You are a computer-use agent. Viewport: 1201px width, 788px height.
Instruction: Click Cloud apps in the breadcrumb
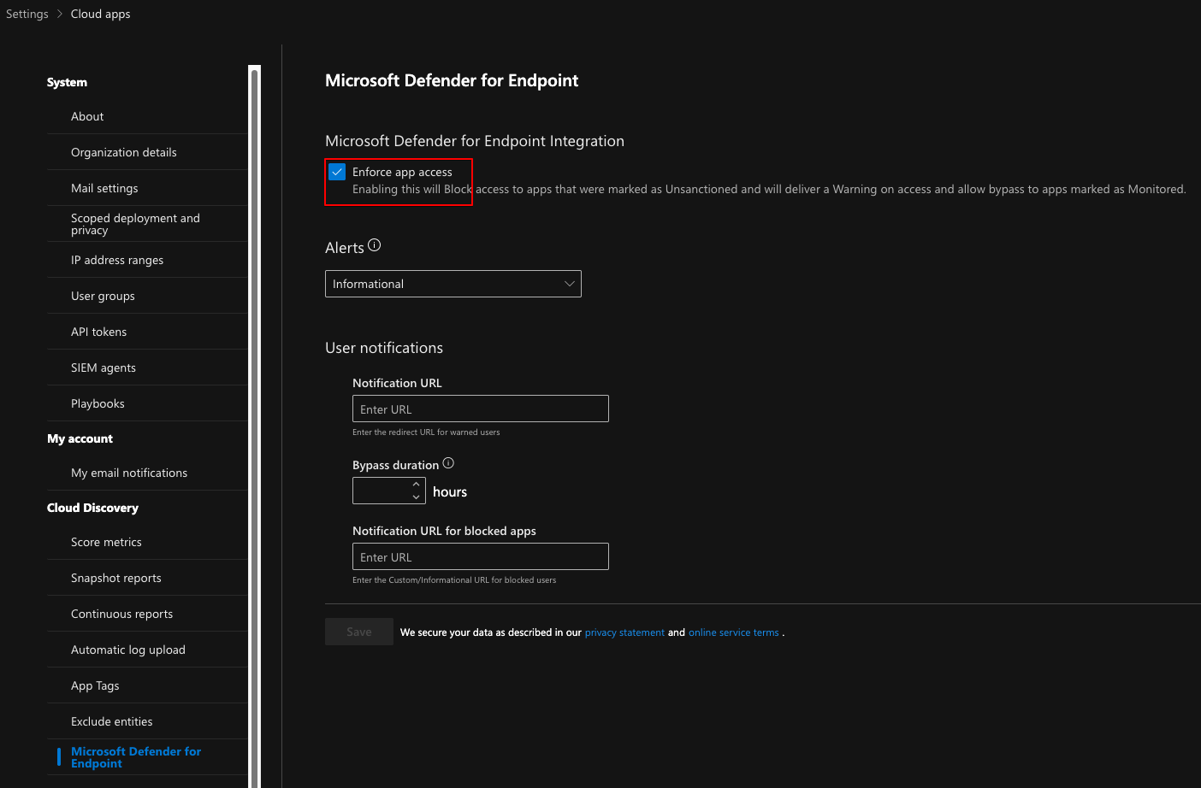point(101,14)
